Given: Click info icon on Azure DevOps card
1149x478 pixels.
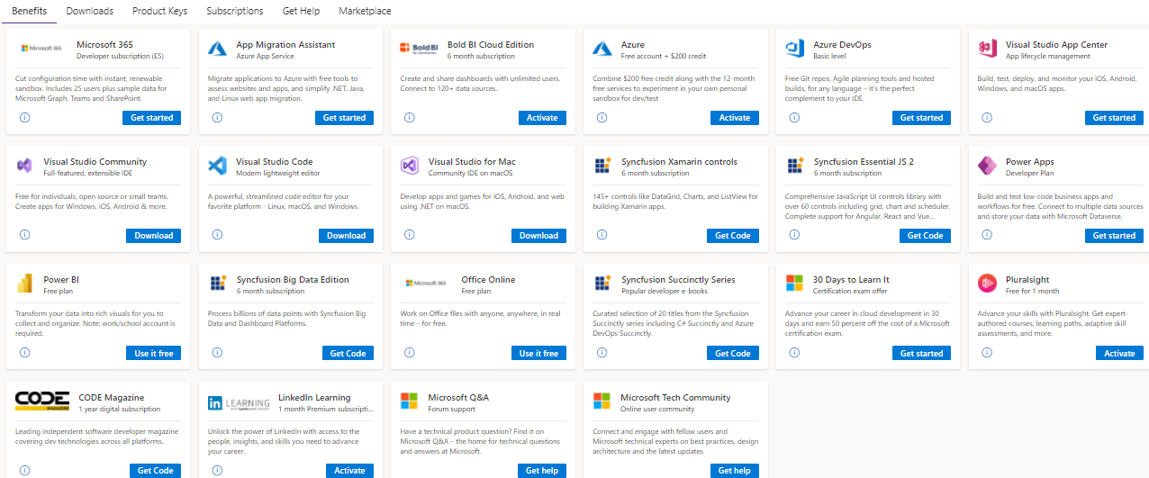Looking at the screenshot, I should point(795,117).
